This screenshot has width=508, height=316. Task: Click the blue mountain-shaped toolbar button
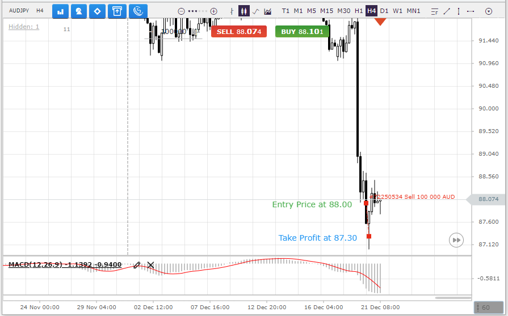tap(79, 11)
